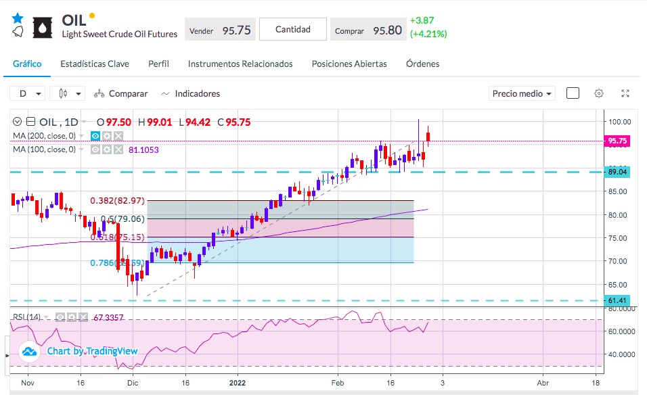Open the Posiciones Abiertas tab
The width and height of the screenshot is (647, 395).
pyautogui.click(x=349, y=64)
